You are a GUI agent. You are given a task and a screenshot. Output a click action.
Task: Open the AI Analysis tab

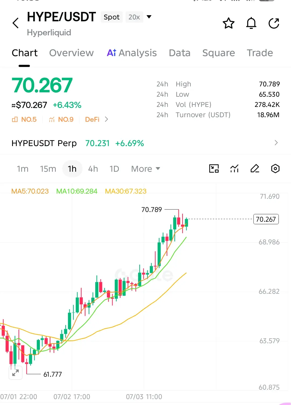point(132,53)
